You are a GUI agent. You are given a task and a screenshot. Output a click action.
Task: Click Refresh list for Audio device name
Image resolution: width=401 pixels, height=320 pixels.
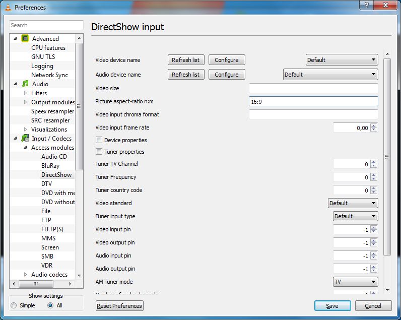186,75
